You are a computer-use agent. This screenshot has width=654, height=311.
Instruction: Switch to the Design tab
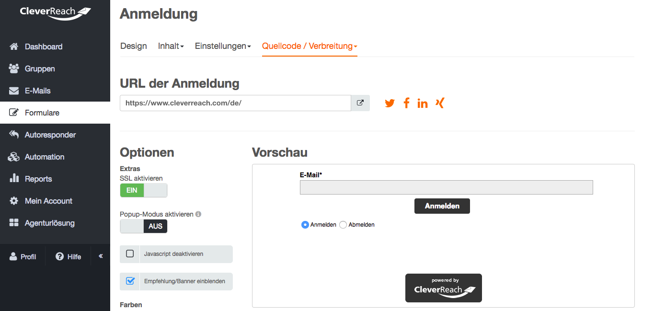click(x=134, y=46)
